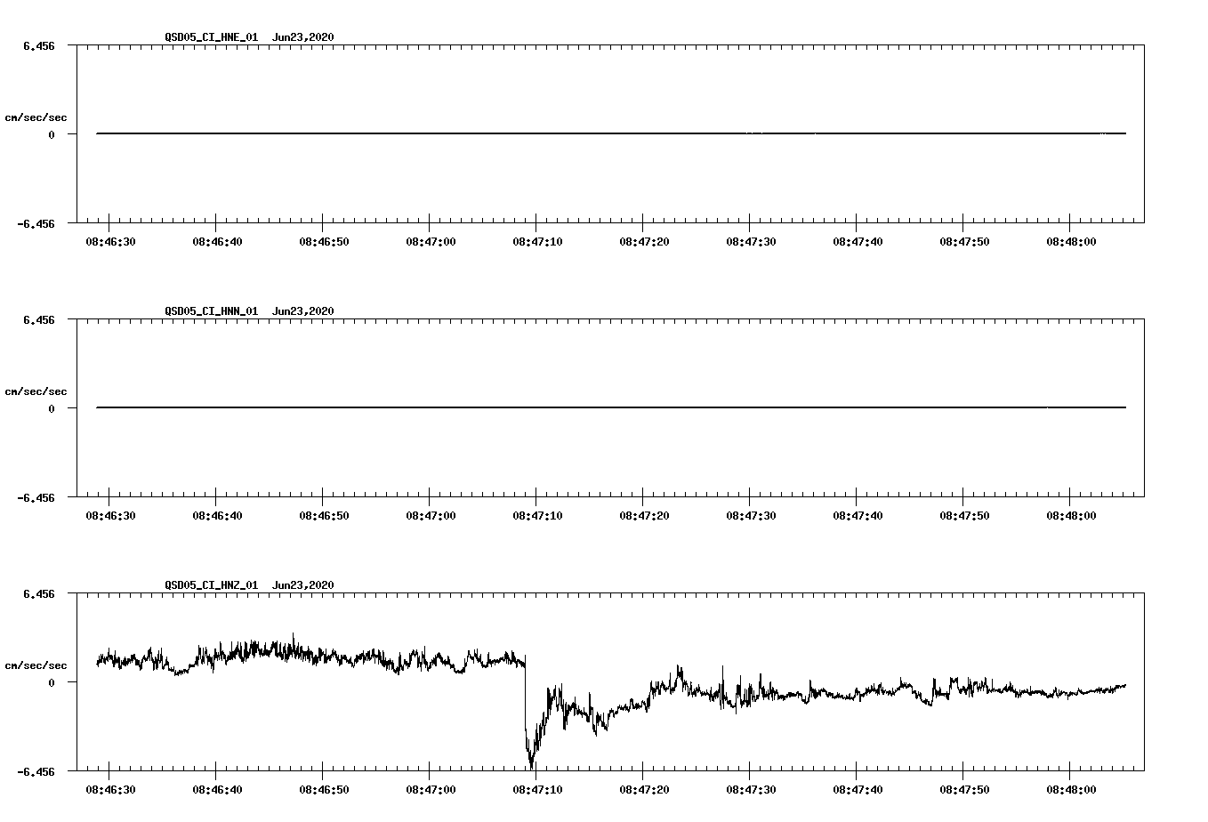The width and height of the screenshot is (1208, 822).
Task: Click the flat HNE trace line
Action: pyautogui.click(x=611, y=133)
